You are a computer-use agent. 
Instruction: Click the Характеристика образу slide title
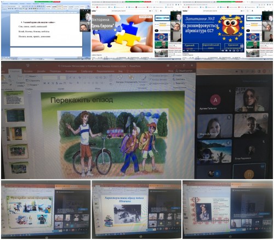tap(124, 200)
